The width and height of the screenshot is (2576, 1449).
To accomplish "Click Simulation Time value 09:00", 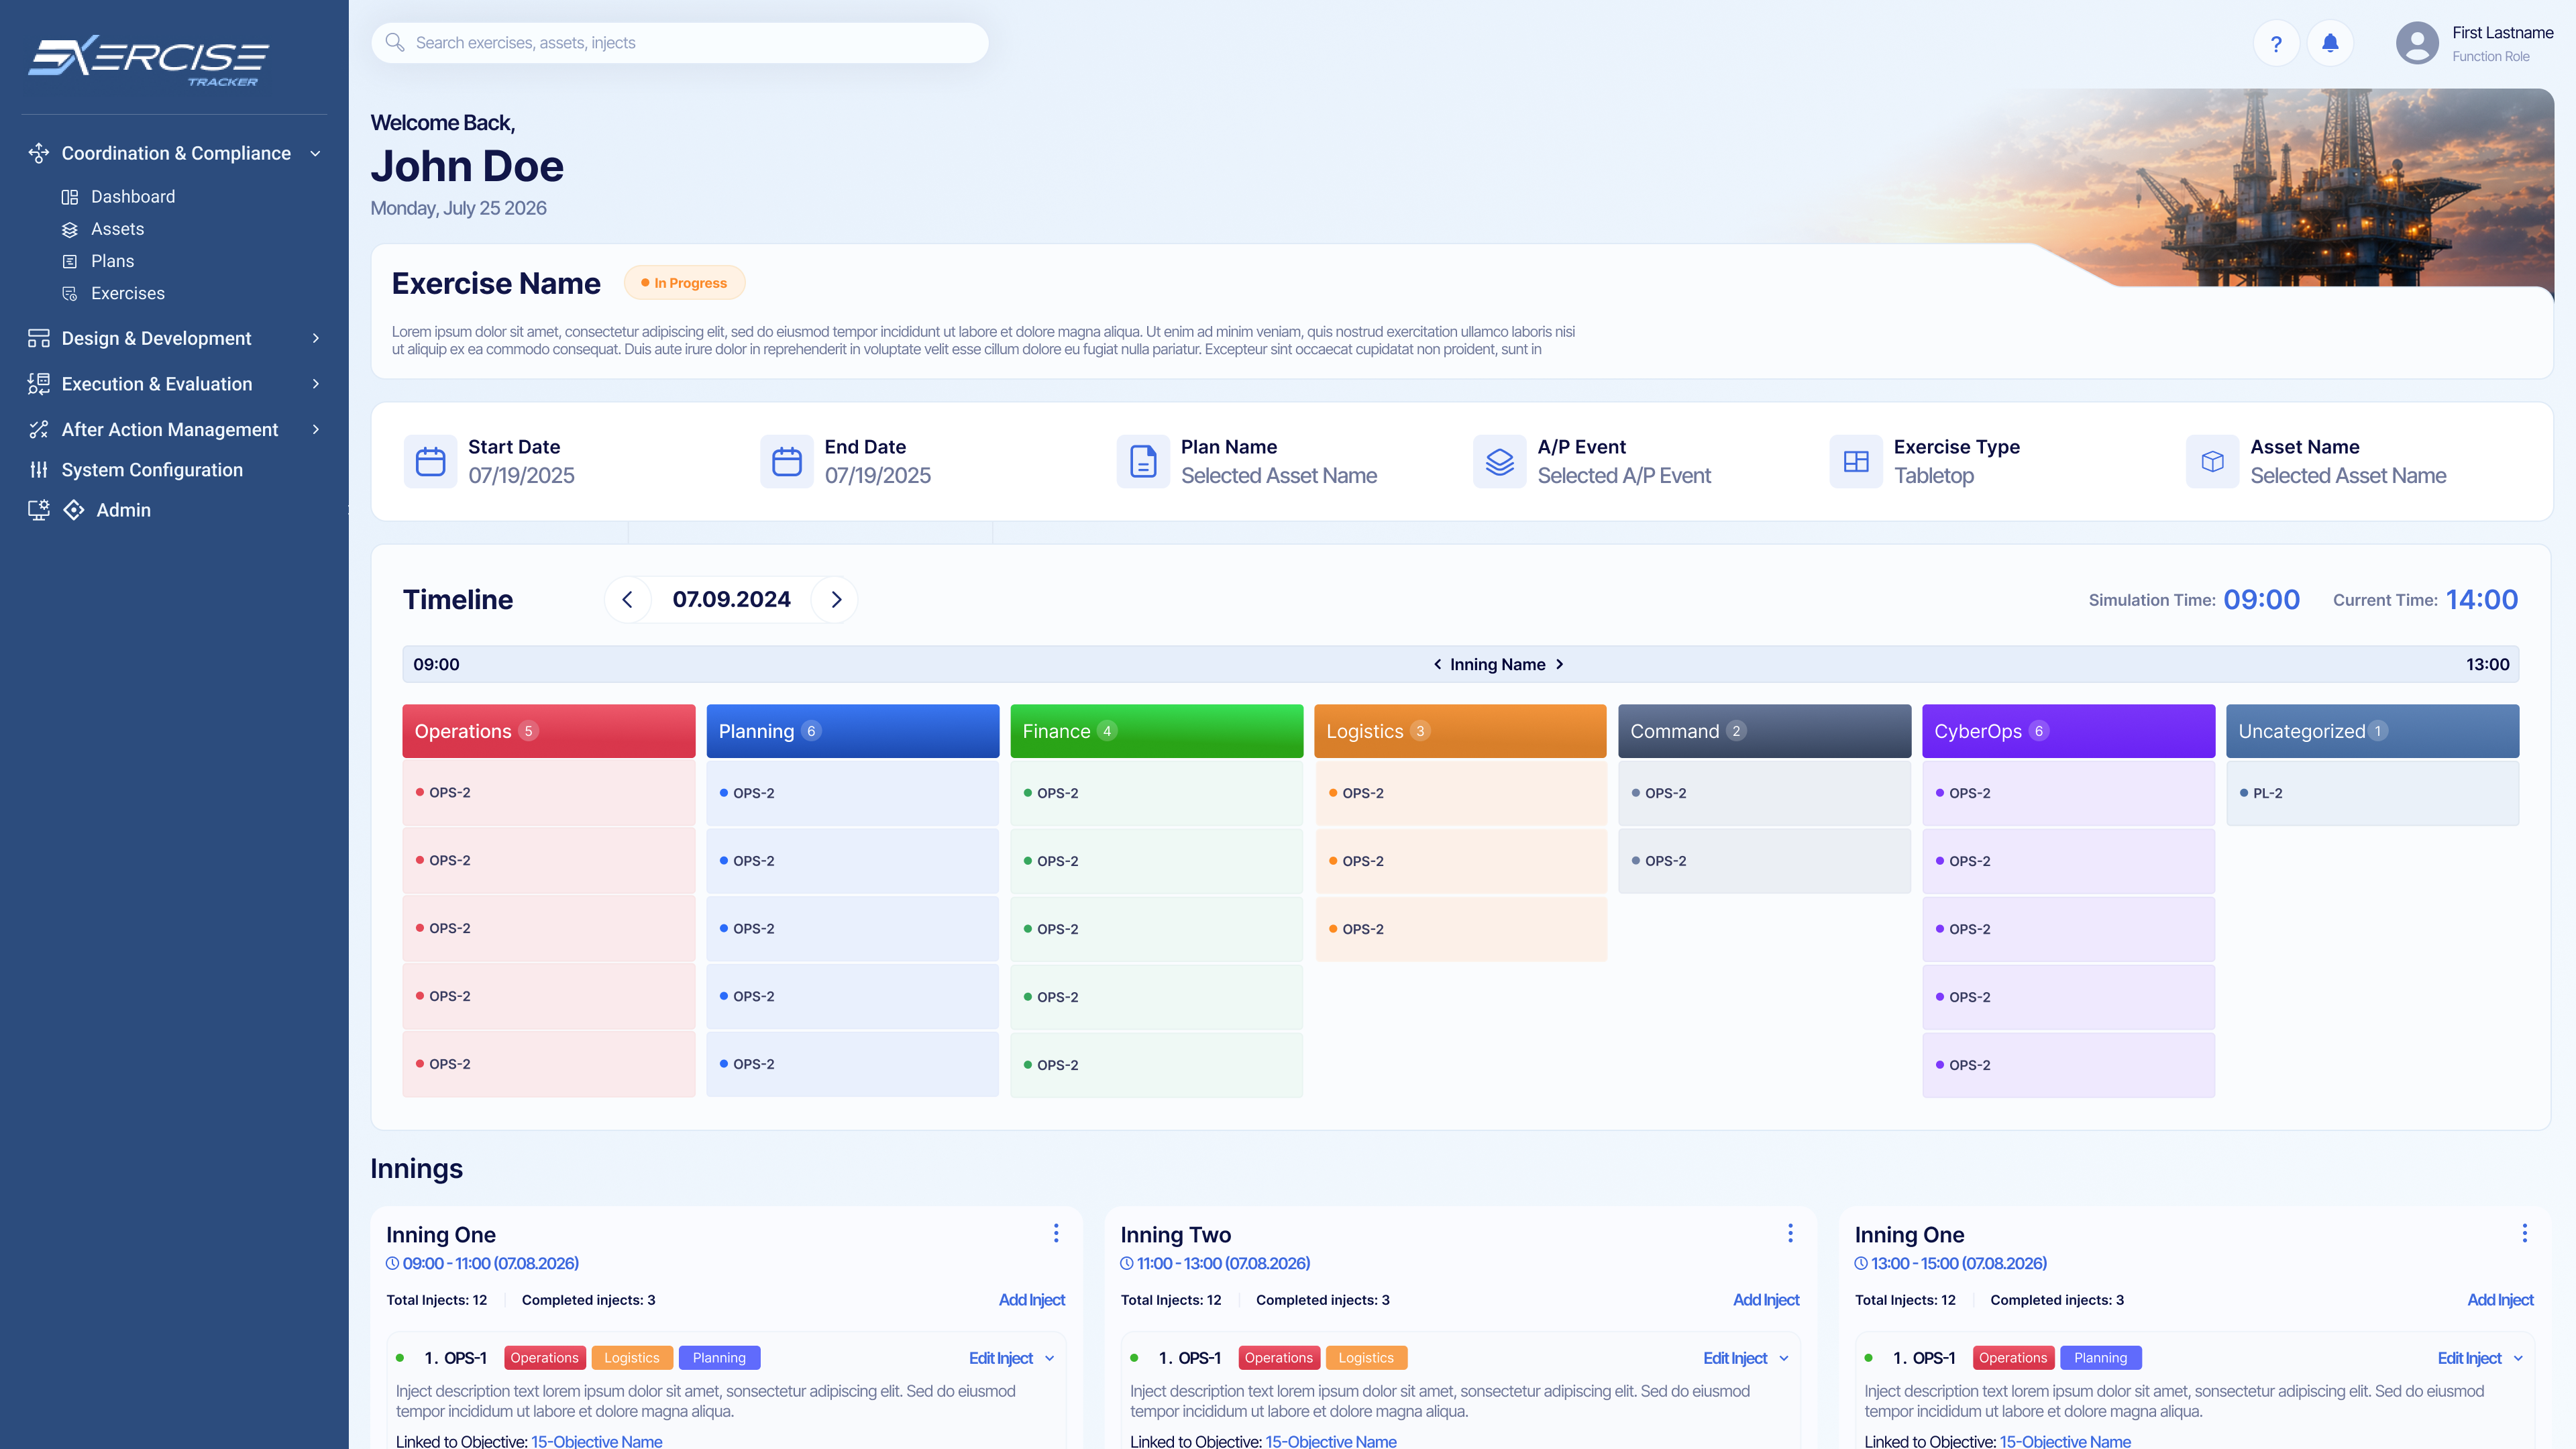I will click(x=2262, y=599).
